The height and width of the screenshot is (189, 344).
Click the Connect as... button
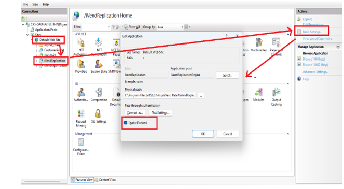tap(135, 113)
